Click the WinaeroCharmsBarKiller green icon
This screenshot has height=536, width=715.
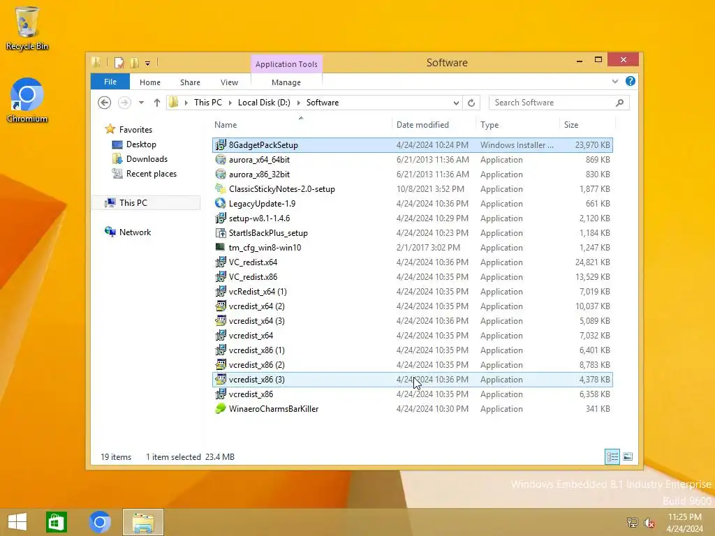221,409
